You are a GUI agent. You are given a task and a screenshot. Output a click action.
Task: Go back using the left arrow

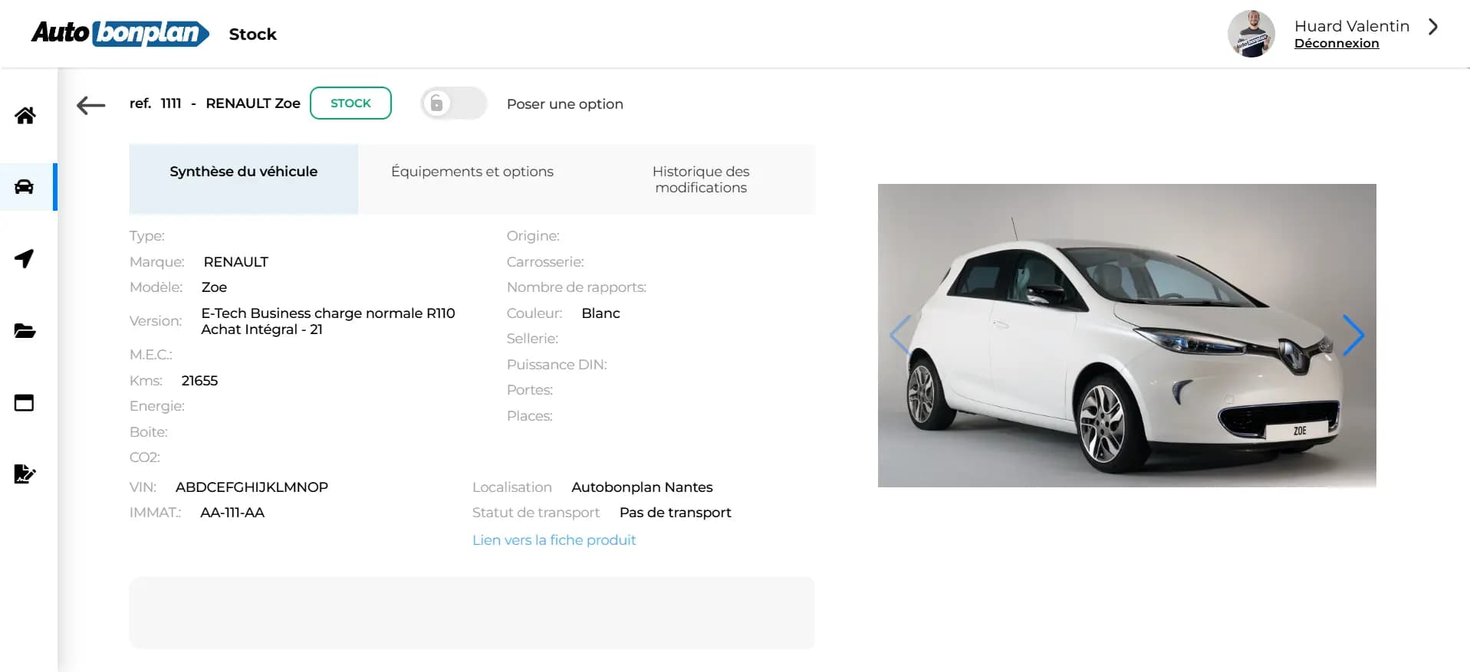(91, 105)
